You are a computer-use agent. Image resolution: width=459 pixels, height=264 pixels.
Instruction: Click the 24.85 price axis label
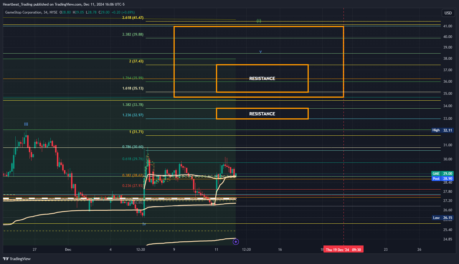pos(448,239)
